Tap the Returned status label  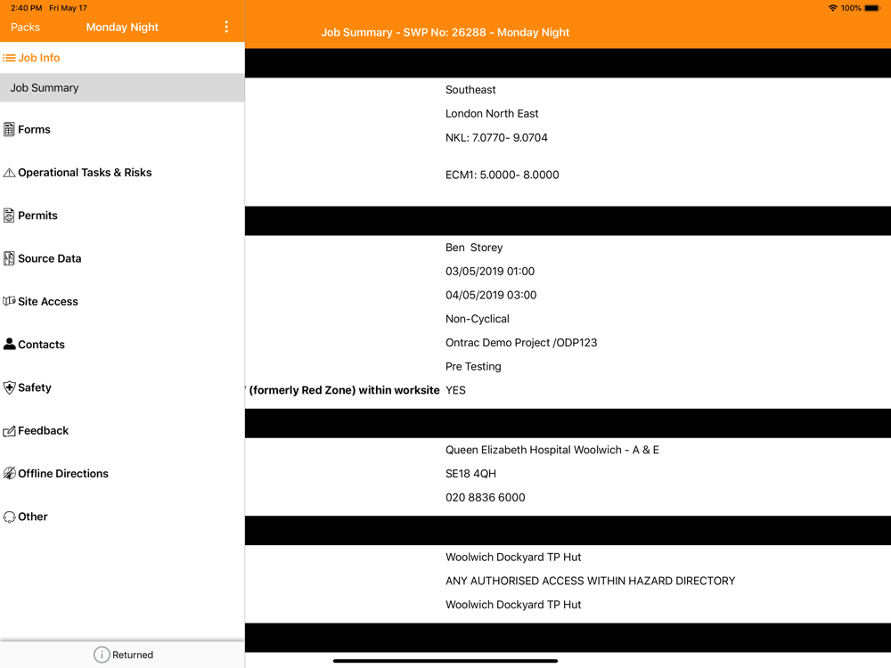click(x=133, y=655)
